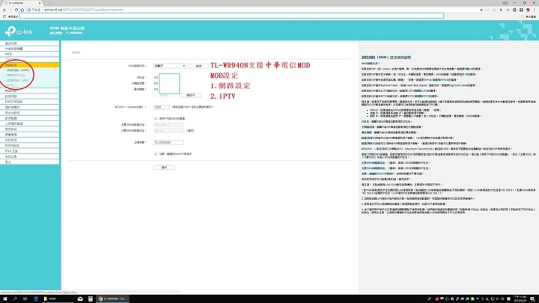Click the browser address bar URL
Image resolution: width=539 pixels, height=303 pixels.
(x=84, y=10)
